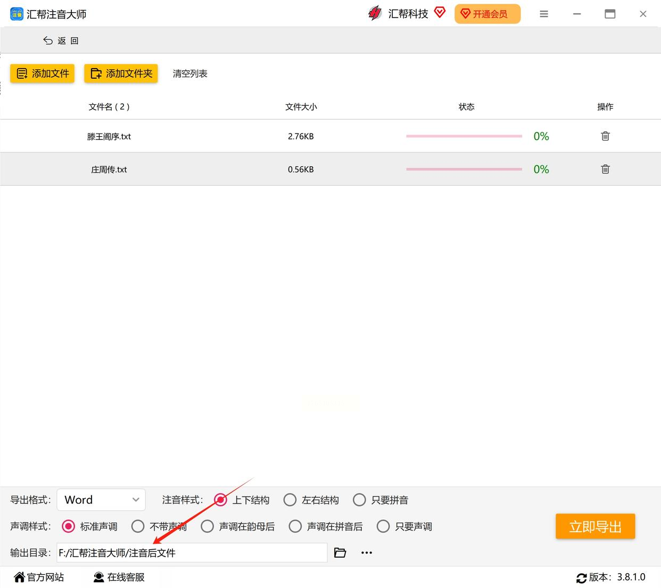Open the three-dots more options for output directory
661x588 pixels.
(x=367, y=553)
